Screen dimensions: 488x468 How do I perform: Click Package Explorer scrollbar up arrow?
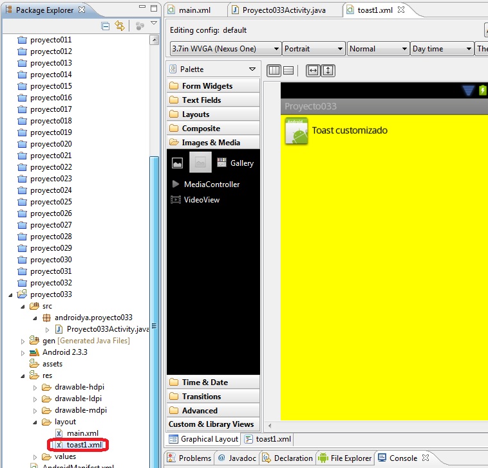click(154, 39)
